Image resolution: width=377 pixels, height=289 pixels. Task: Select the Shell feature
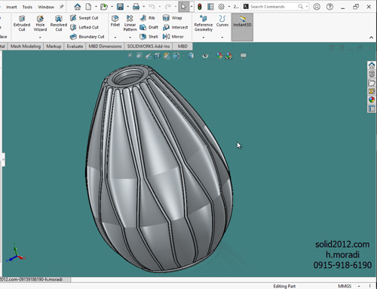(149, 37)
